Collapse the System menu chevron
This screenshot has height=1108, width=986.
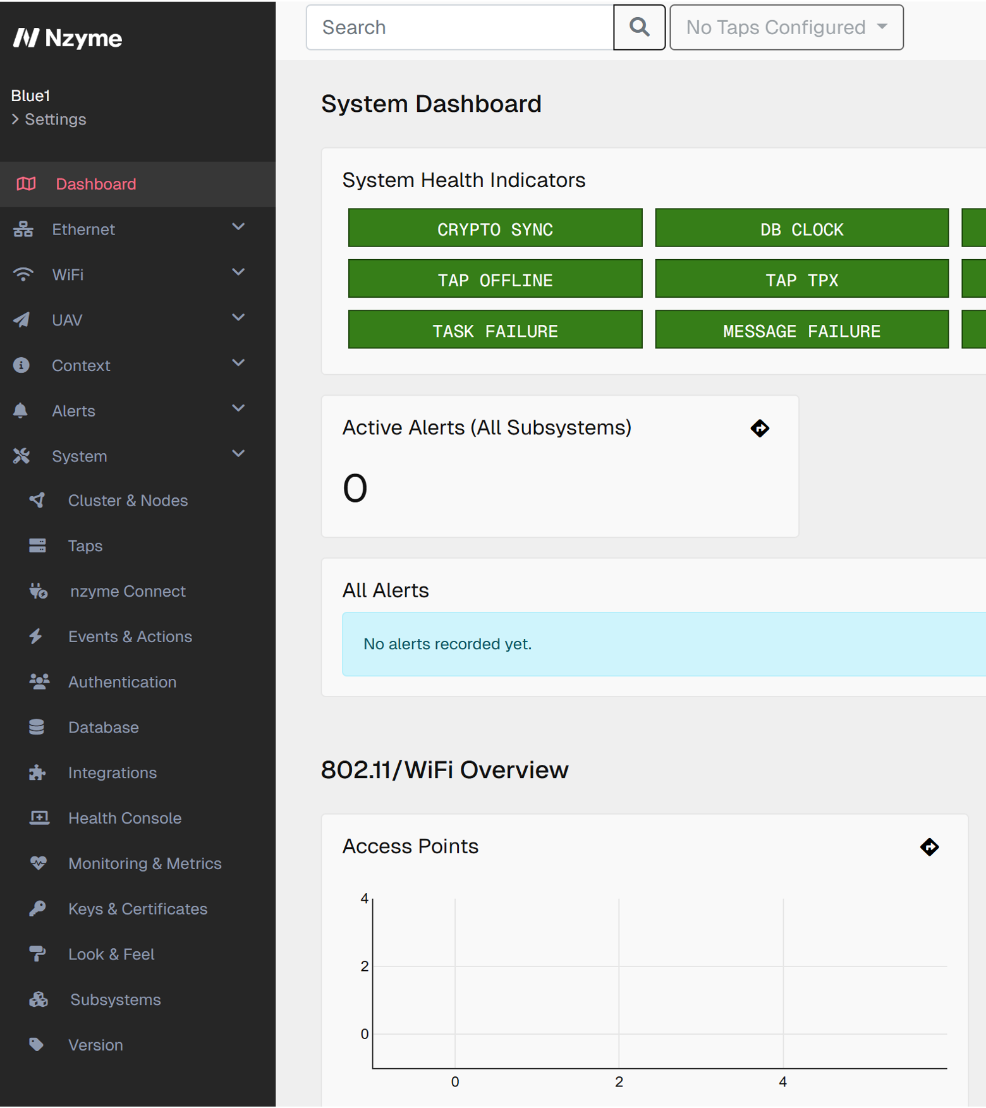[x=238, y=454]
